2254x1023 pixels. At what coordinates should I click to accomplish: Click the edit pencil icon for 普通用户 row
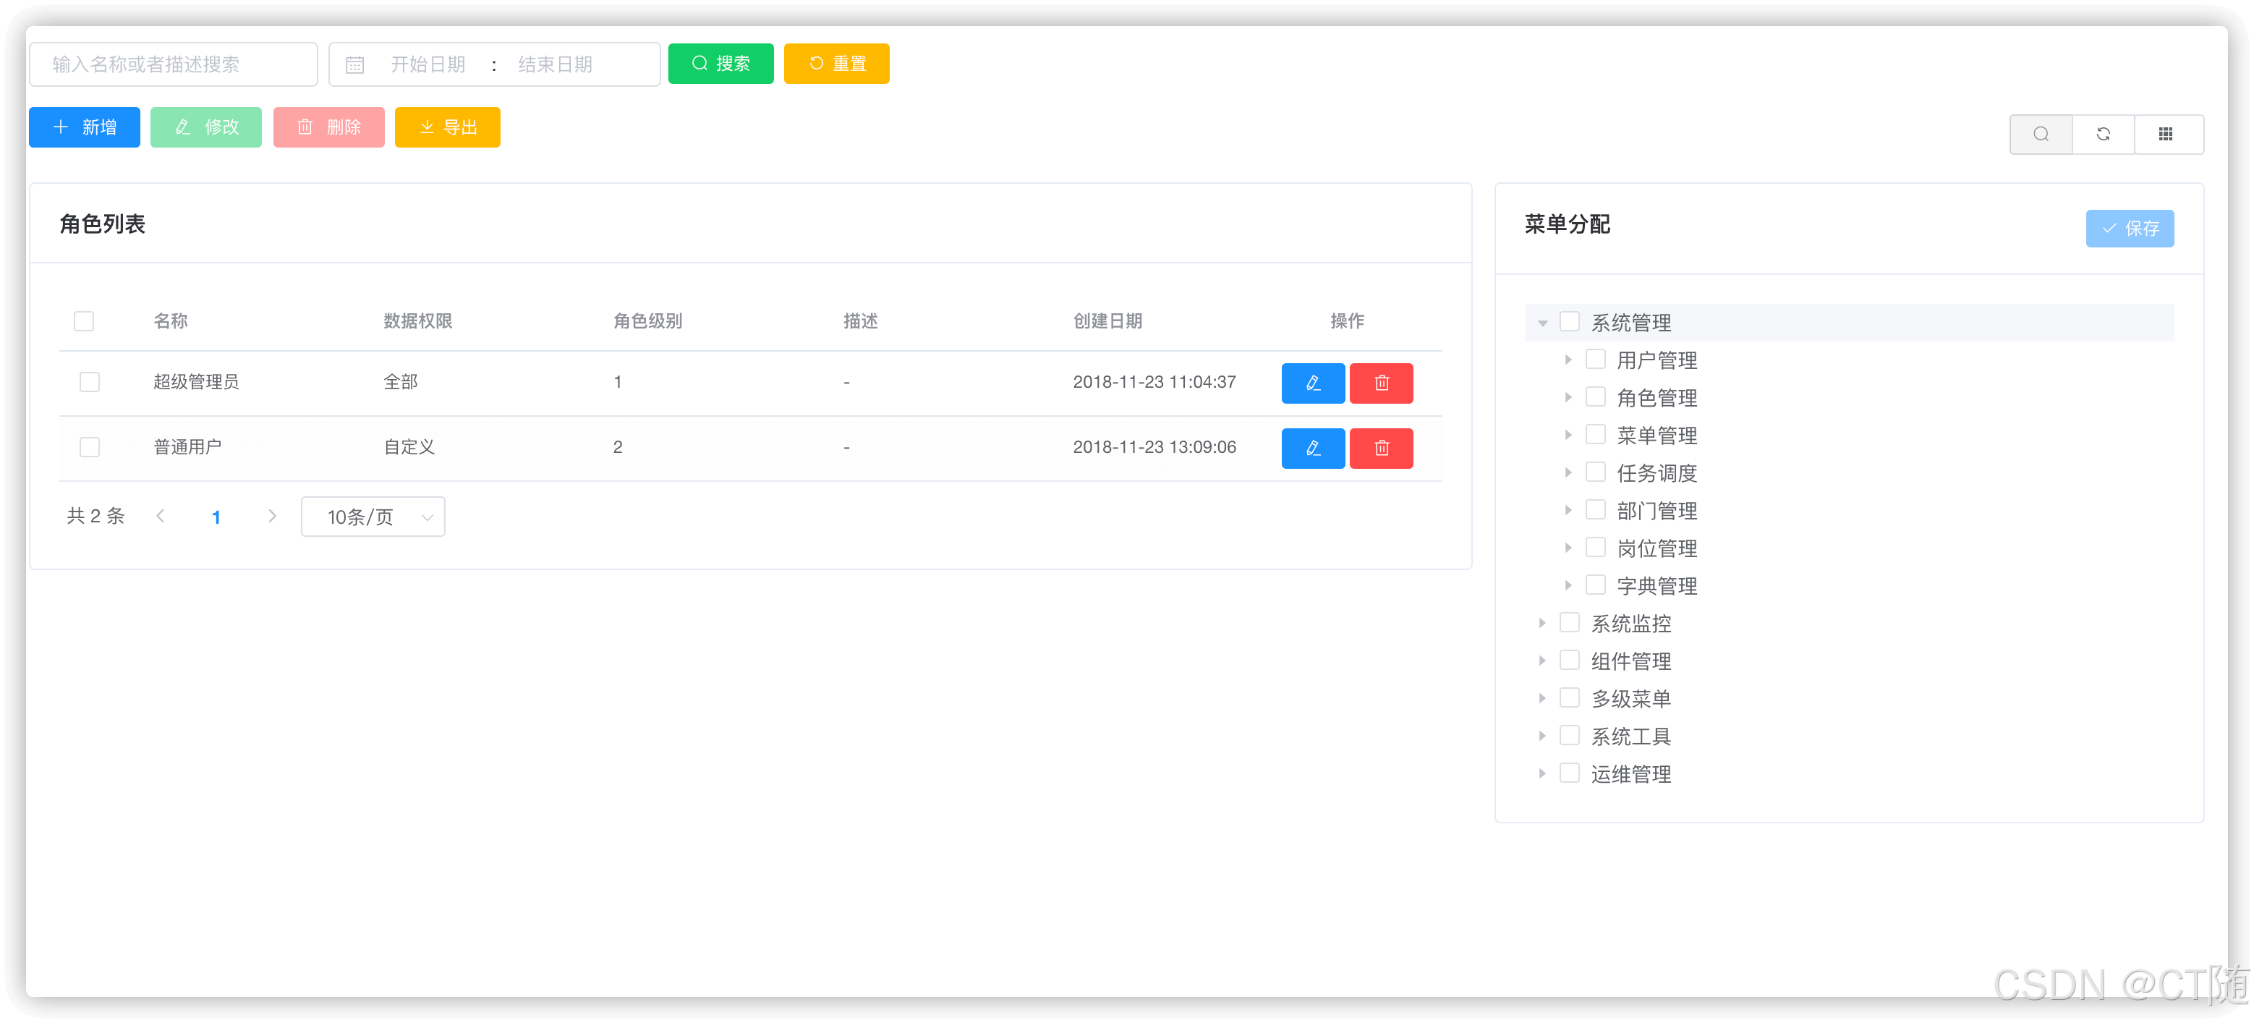1312,448
